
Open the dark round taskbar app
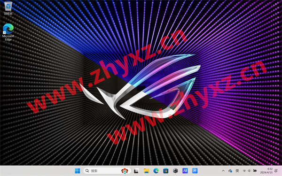[x=175, y=171]
